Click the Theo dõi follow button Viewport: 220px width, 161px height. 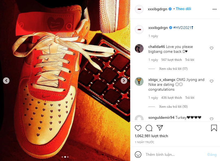[x=183, y=9]
